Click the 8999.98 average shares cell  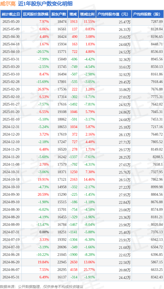coord(157,187)
